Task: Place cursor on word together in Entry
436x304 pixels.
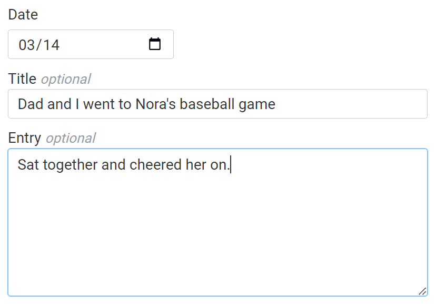Action: coord(71,165)
